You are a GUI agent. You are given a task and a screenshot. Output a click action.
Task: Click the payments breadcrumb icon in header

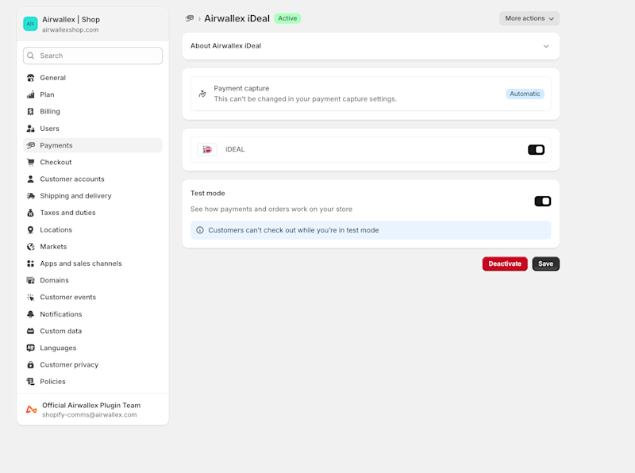click(189, 18)
